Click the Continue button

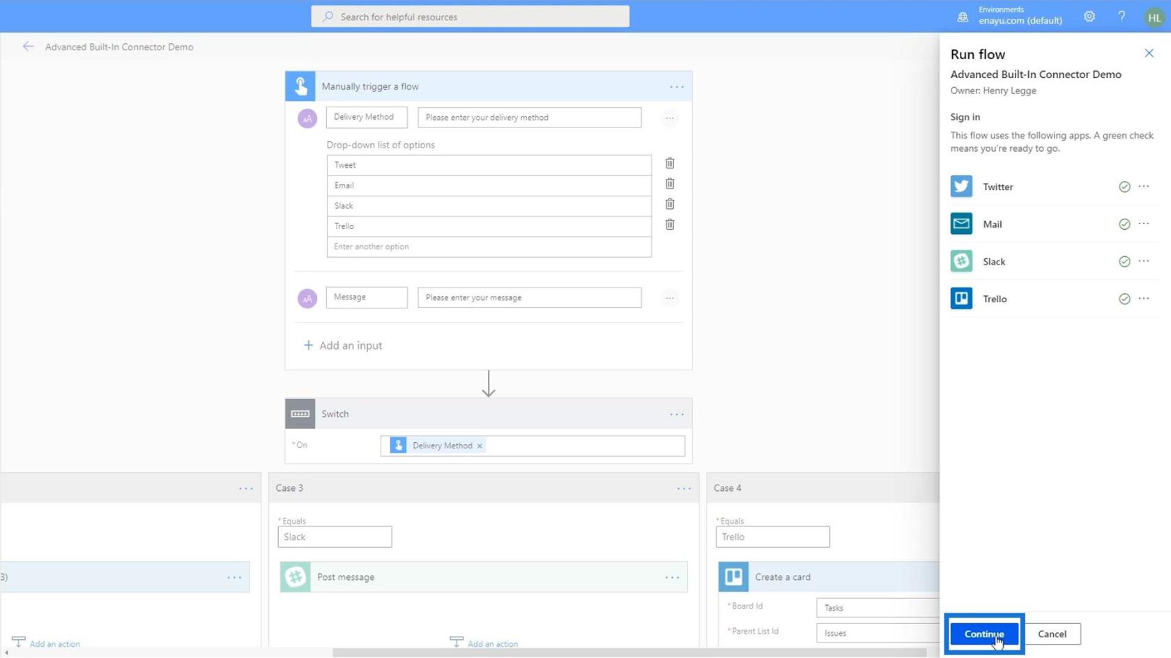[984, 634]
